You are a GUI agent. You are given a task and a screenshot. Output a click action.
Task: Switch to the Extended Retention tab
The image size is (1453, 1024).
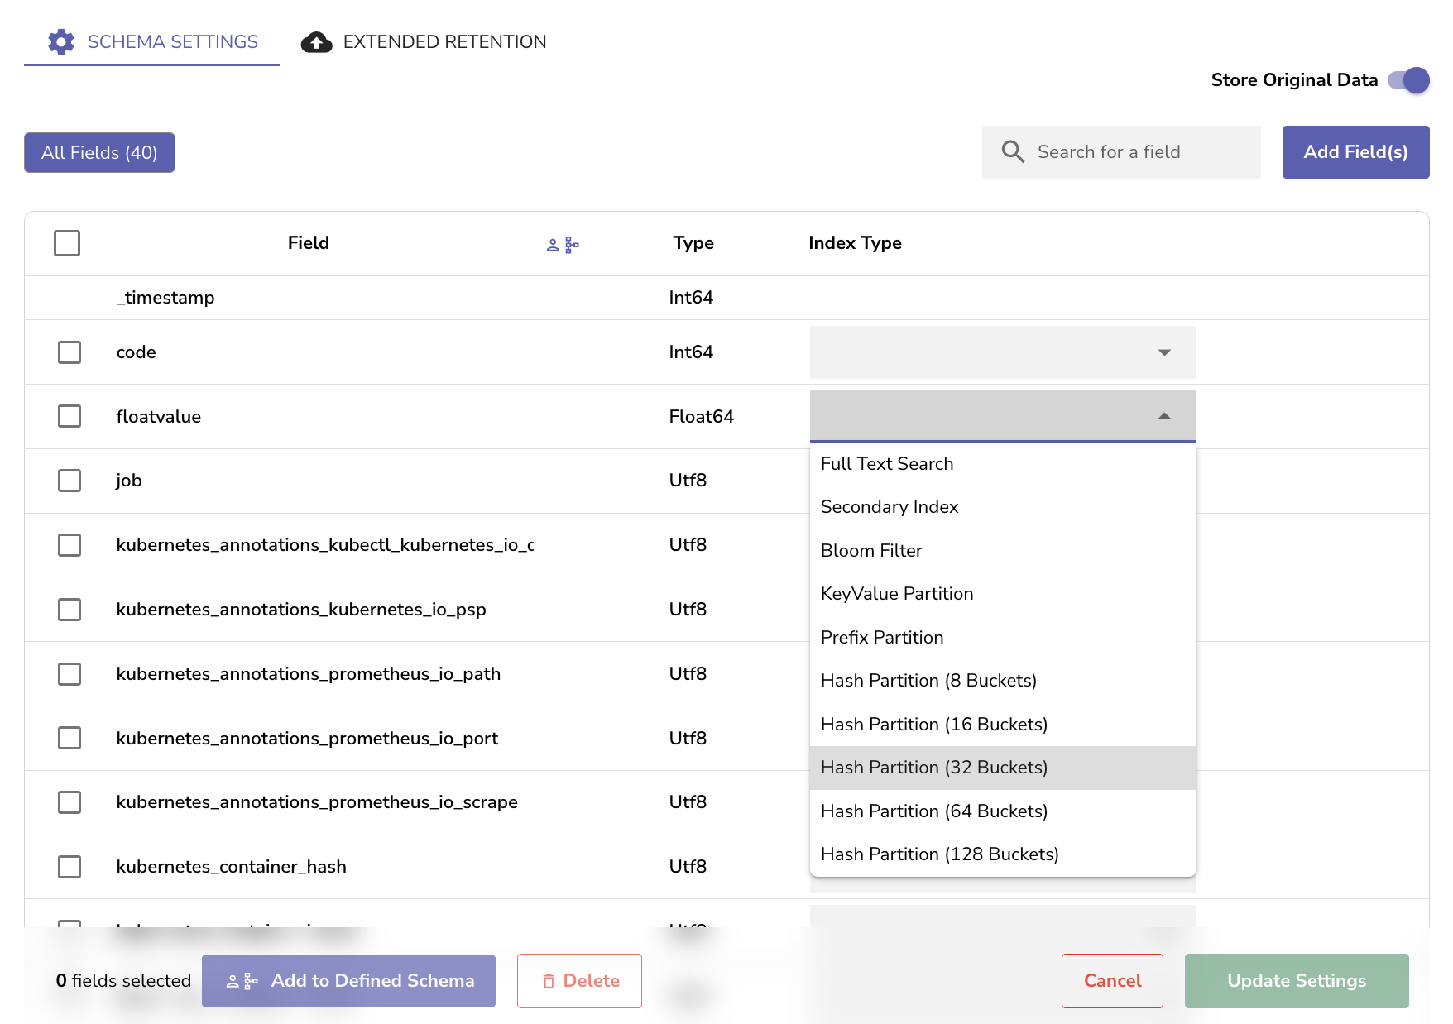coord(443,41)
